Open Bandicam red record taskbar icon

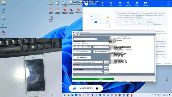pos(128,95)
